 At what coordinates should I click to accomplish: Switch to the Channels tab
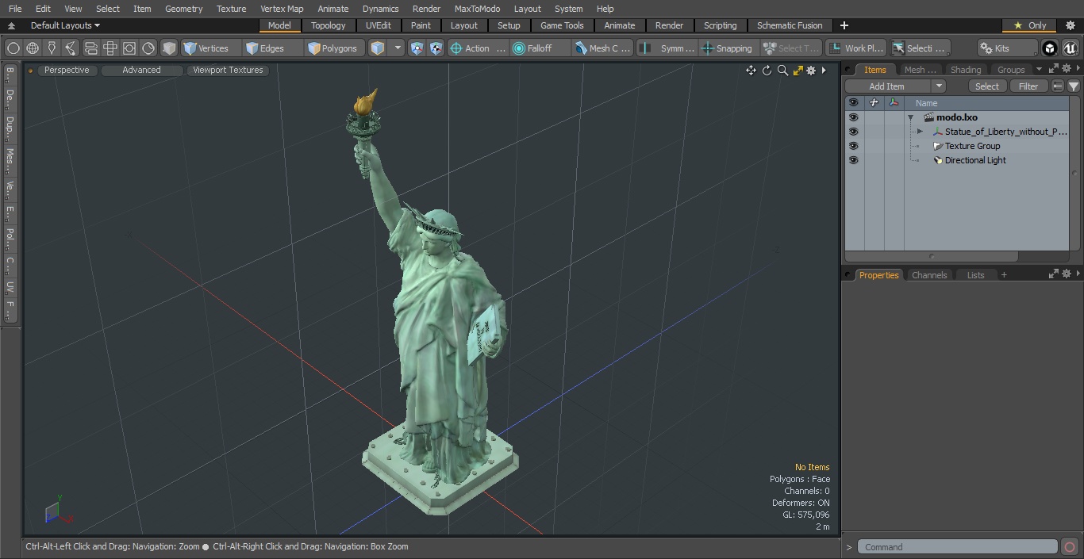pos(929,275)
